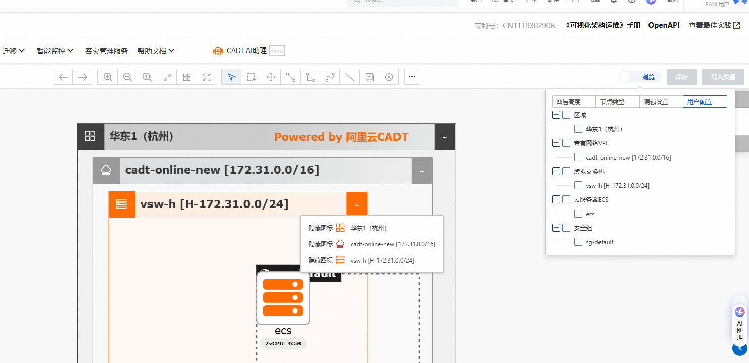Click the undo left arrow toolbar icon

[x=63, y=77]
